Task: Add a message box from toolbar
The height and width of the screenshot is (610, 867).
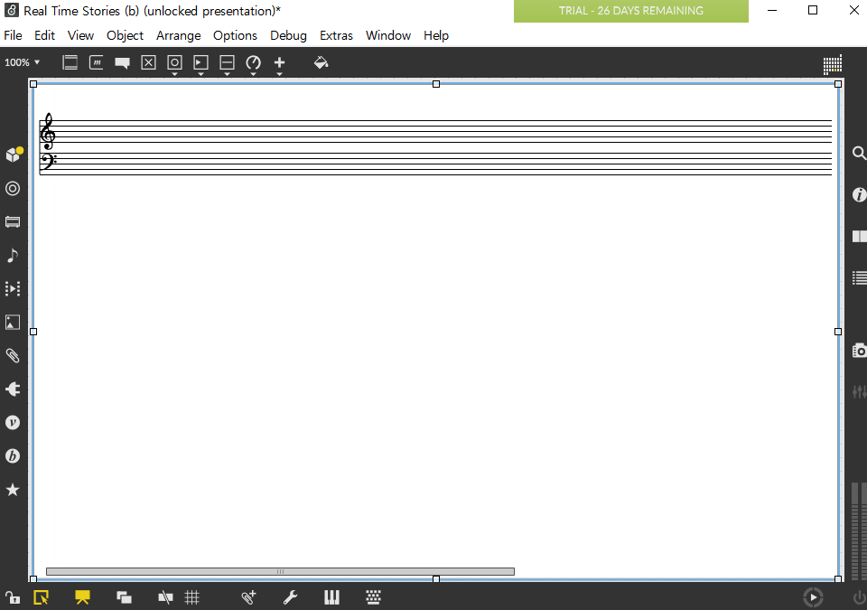Action: click(x=96, y=62)
